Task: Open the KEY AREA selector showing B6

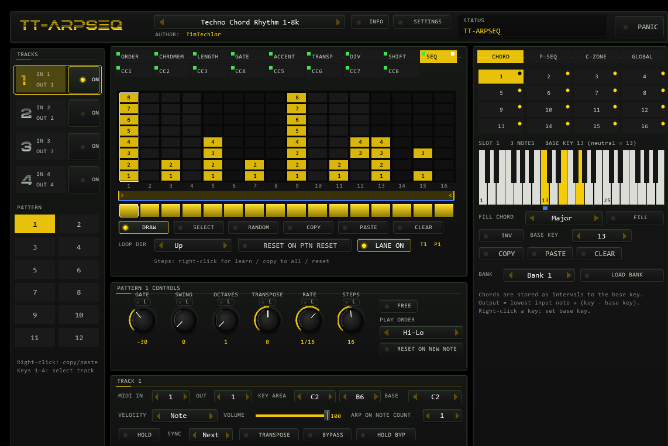Action: pos(360,397)
